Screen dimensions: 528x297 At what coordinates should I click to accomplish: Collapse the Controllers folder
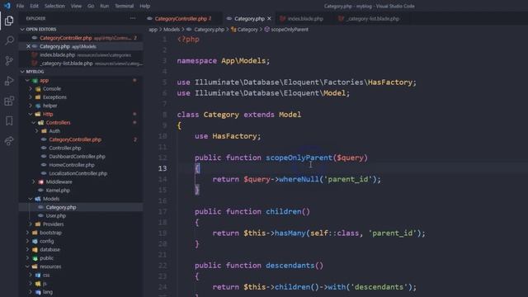pos(34,123)
